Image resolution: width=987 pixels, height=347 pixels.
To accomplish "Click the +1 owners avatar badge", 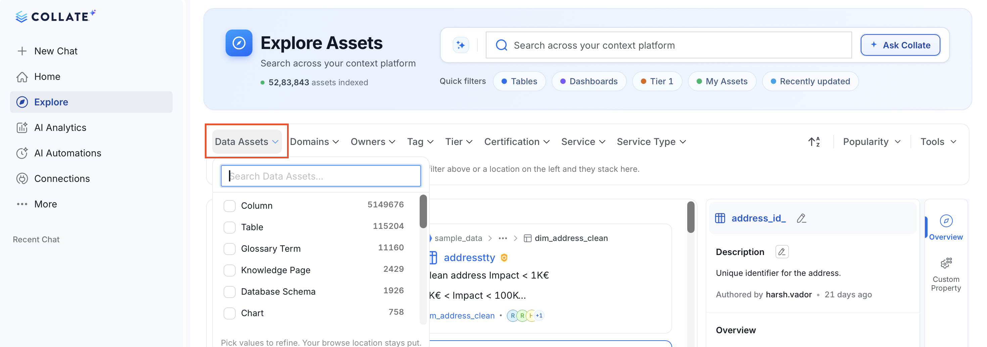I will 539,315.
